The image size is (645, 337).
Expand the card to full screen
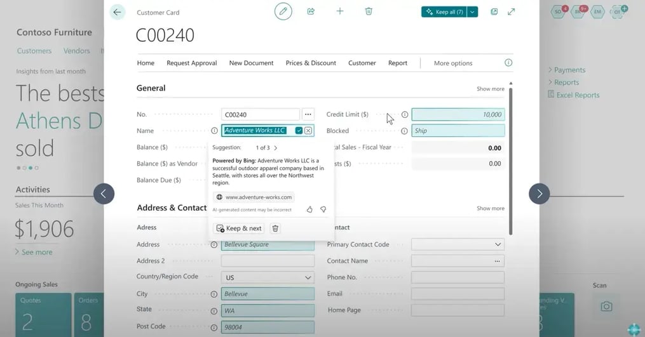coord(512,12)
